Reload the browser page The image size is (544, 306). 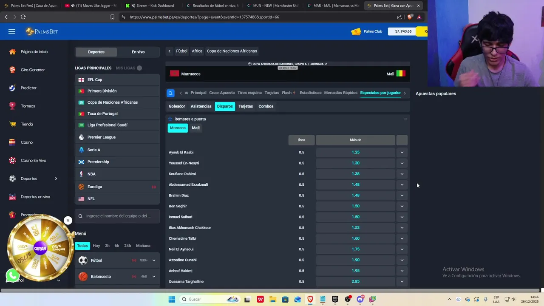(23, 17)
